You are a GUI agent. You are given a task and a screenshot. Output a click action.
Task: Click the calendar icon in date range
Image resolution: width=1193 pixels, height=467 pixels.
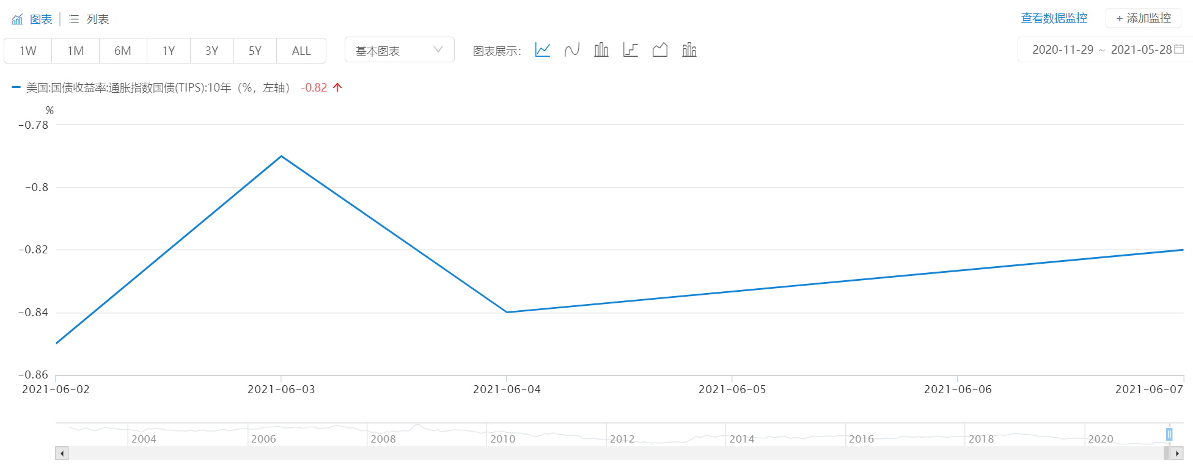tap(1179, 49)
